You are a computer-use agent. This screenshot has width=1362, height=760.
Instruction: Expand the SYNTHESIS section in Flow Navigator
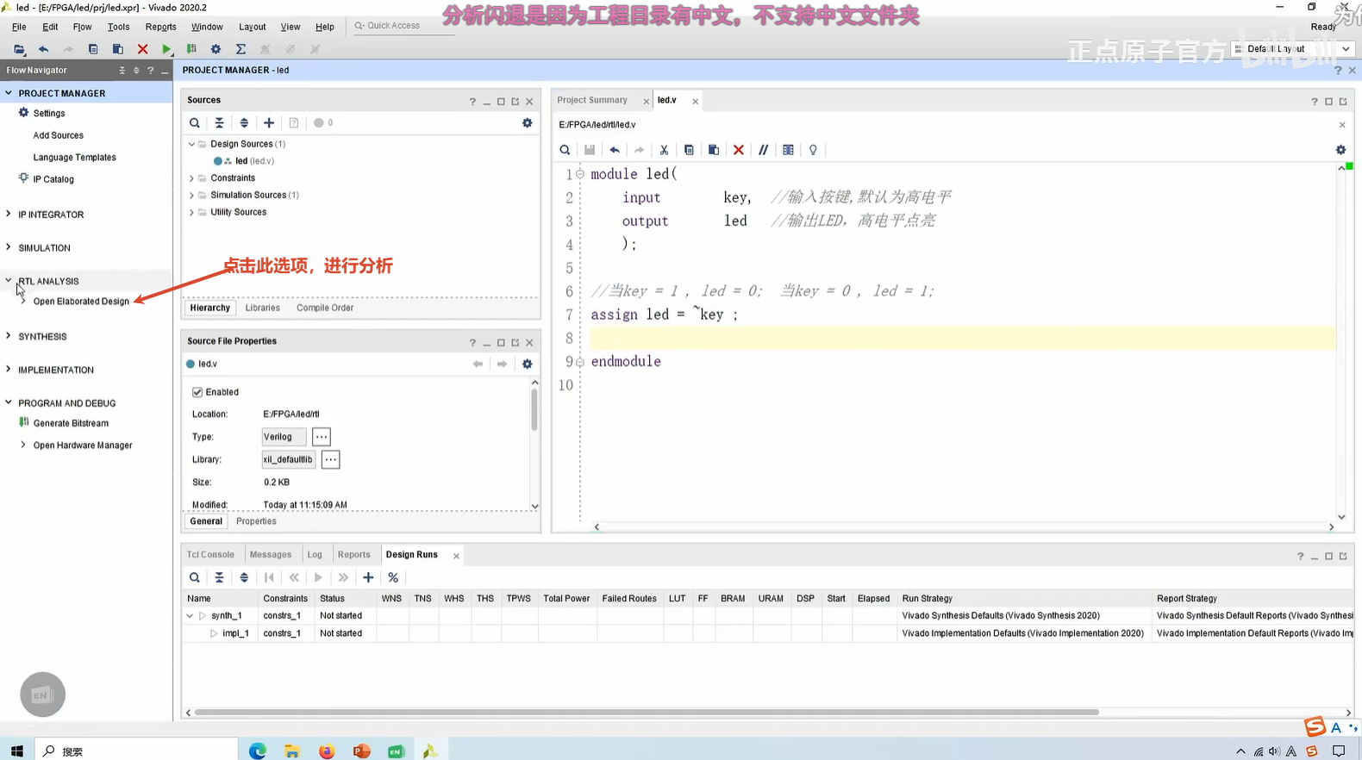pyautogui.click(x=9, y=336)
